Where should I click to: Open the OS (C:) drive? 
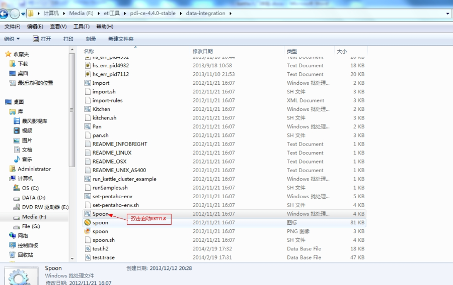pyautogui.click(x=26, y=188)
